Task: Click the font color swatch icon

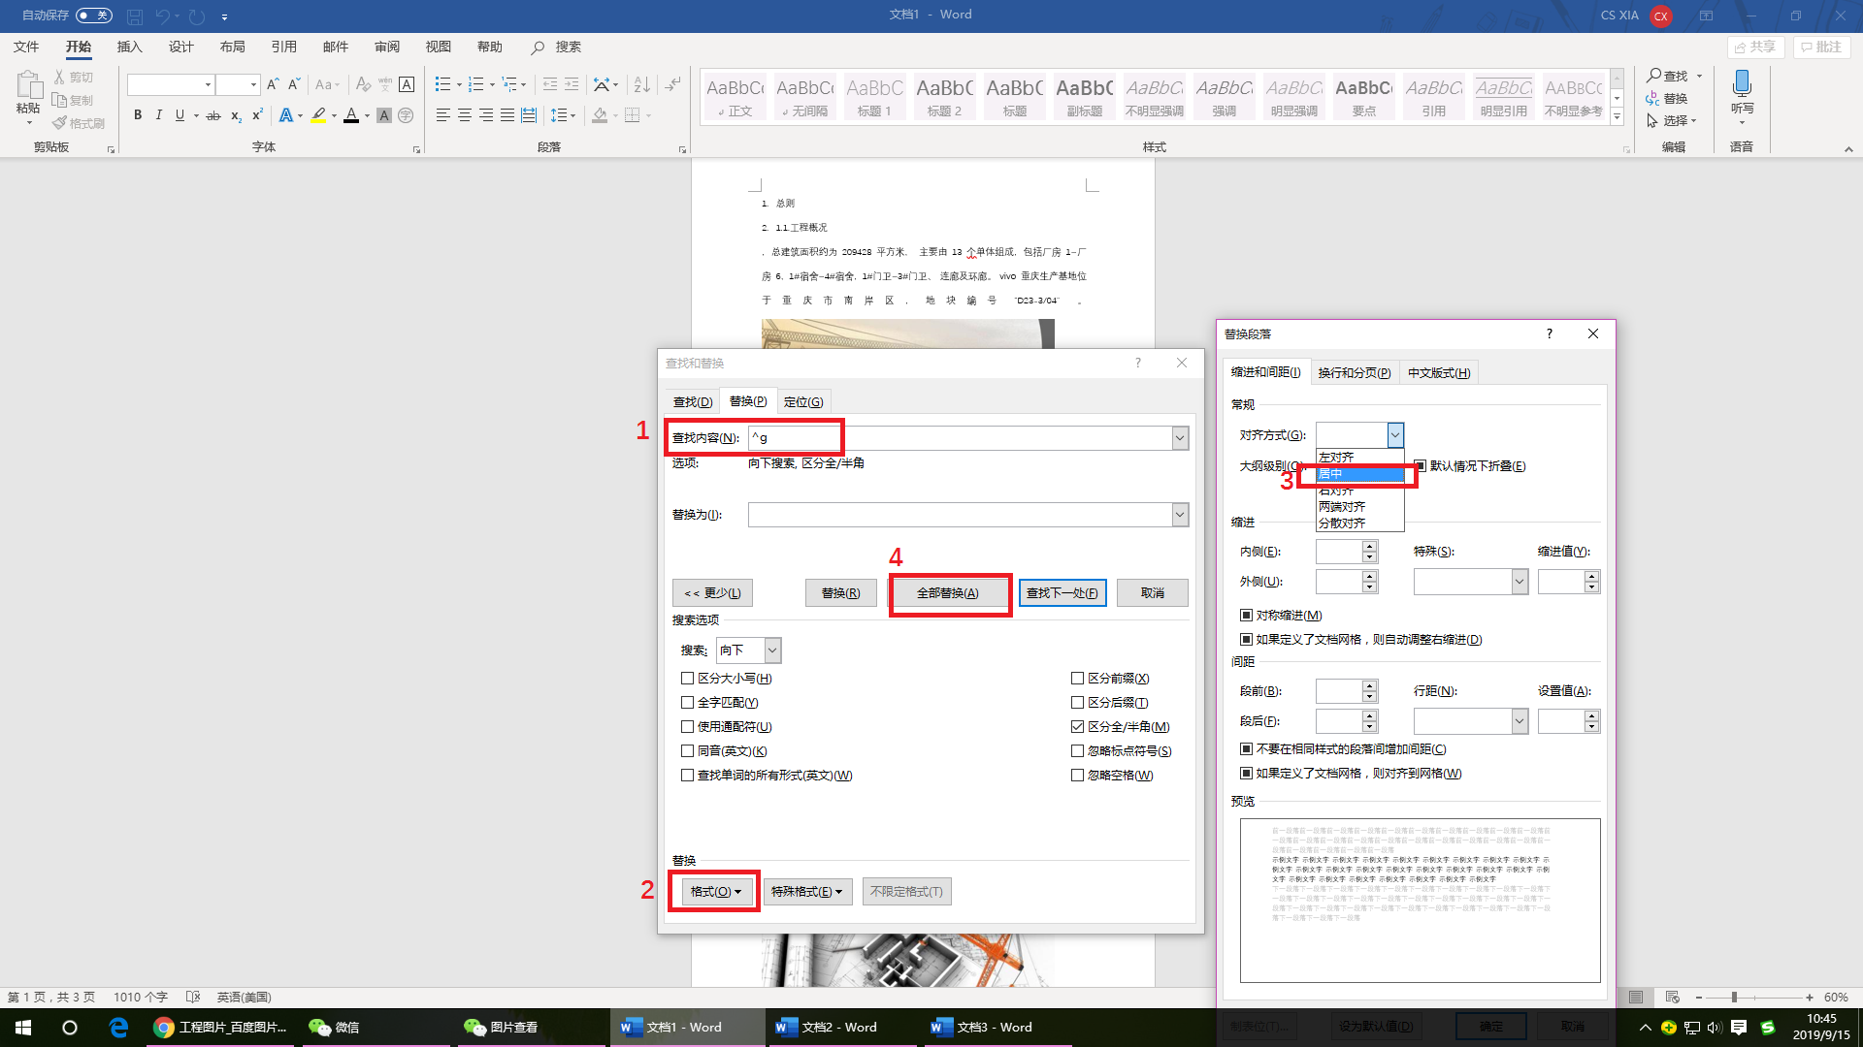Action: pos(351,115)
